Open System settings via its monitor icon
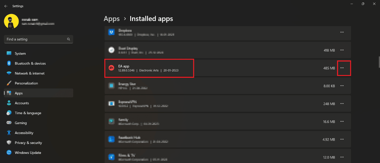 [9, 54]
